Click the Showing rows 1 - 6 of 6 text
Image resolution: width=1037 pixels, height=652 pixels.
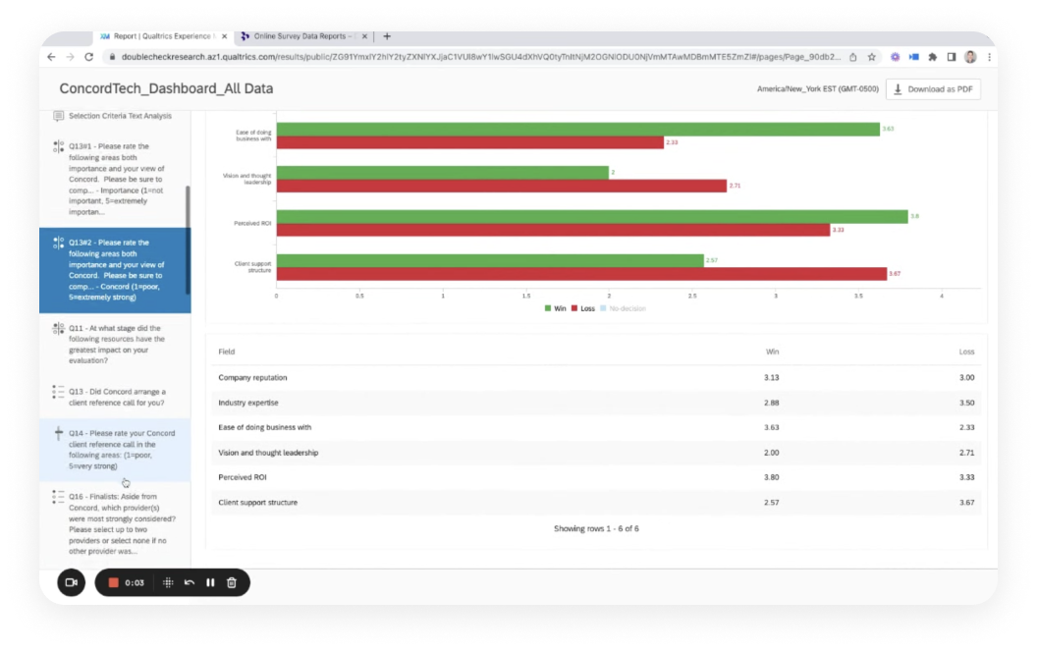[x=596, y=529]
